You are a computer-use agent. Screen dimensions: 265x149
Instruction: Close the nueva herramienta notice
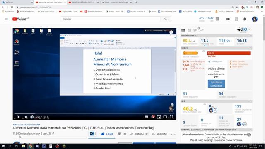coord(249,135)
